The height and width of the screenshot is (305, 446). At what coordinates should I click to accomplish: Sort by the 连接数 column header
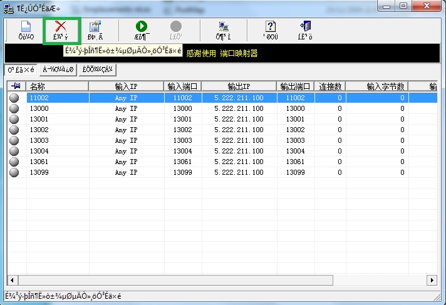[330, 86]
